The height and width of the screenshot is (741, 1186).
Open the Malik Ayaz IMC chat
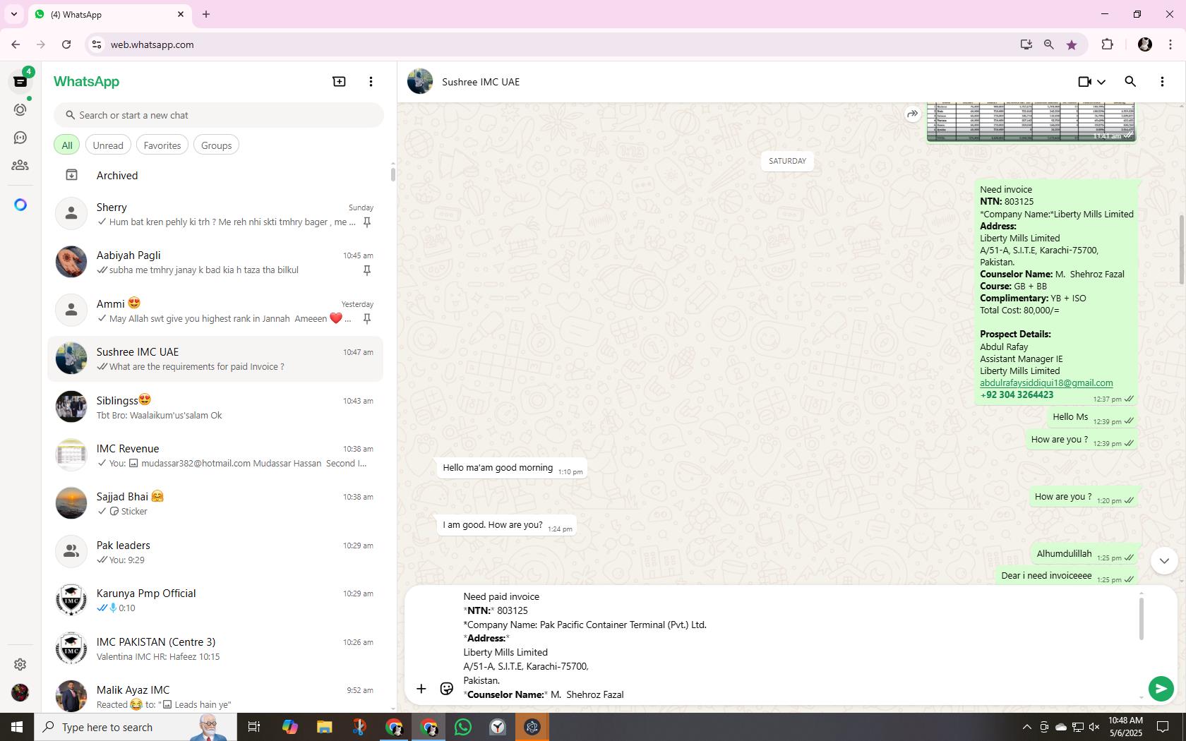(x=215, y=697)
